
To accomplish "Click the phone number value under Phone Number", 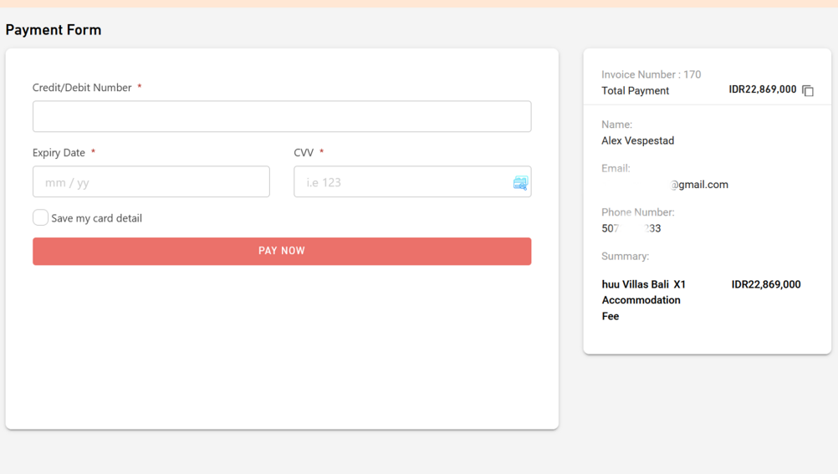I will tap(631, 228).
